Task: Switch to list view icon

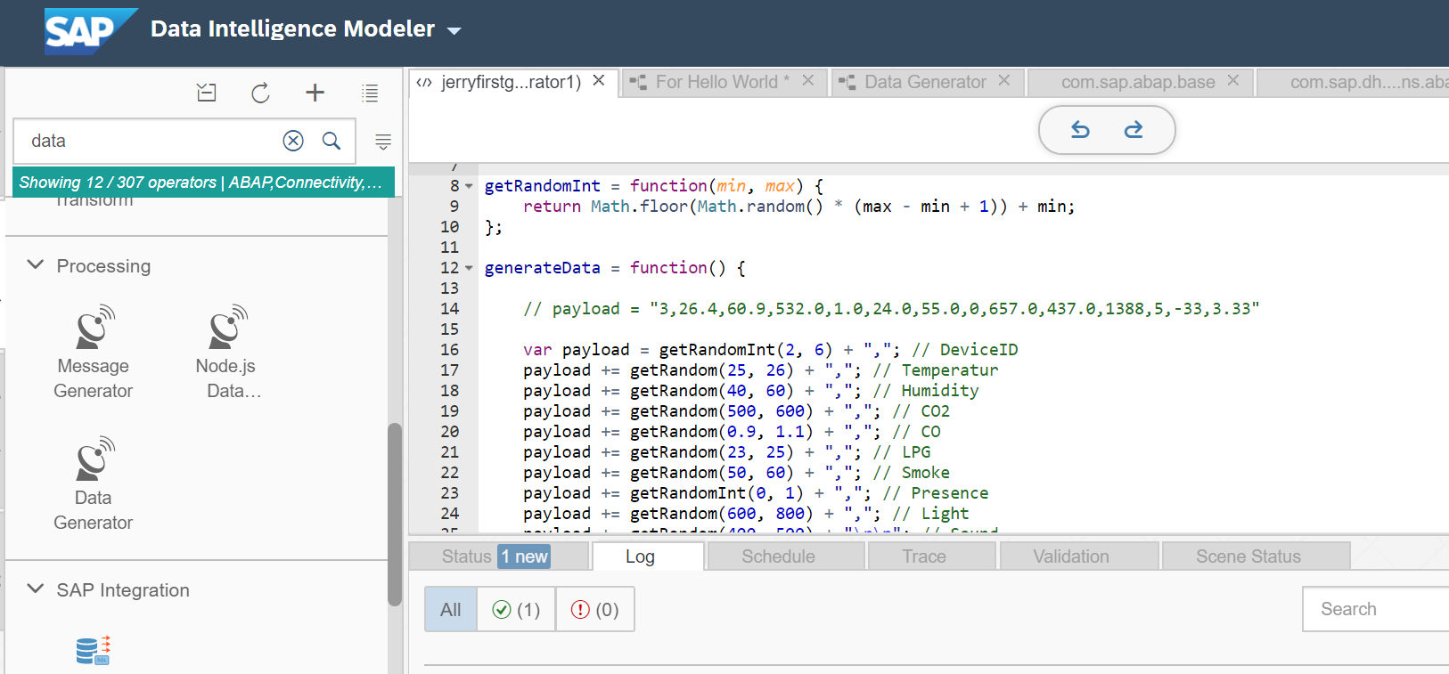Action: click(x=370, y=93)
